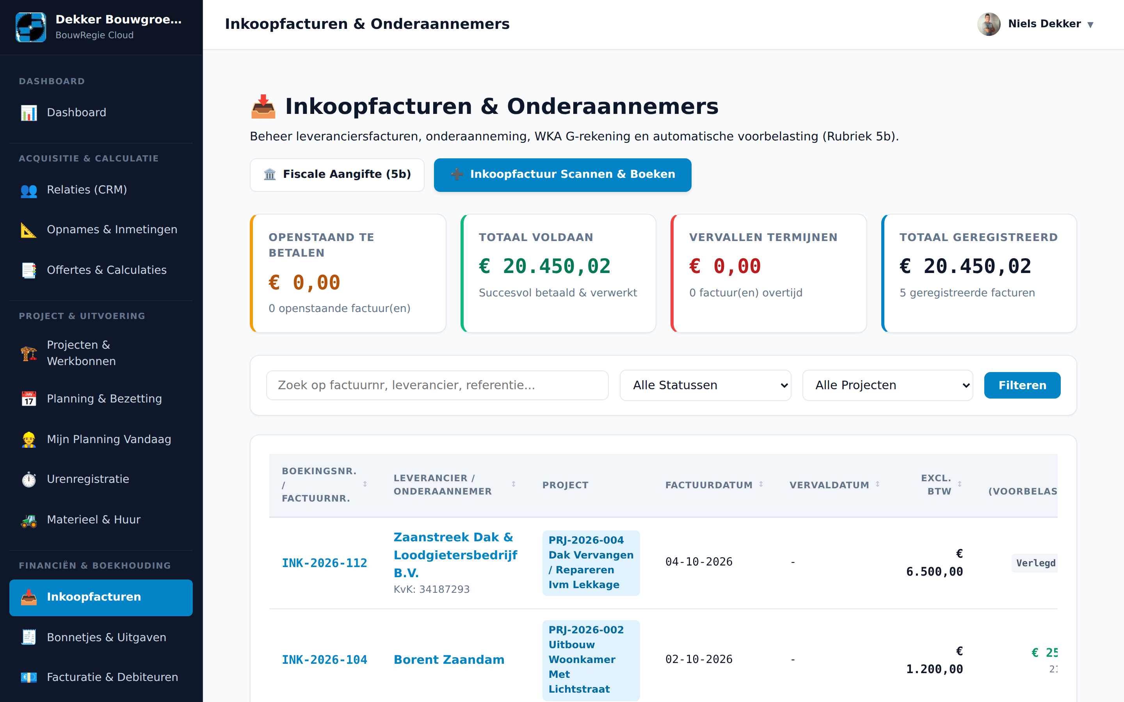The width and height of the screenshot is (1124, 702).
Task: Click the Dashboard chart icon in sidebar
Action: click(x=29, y=113)
